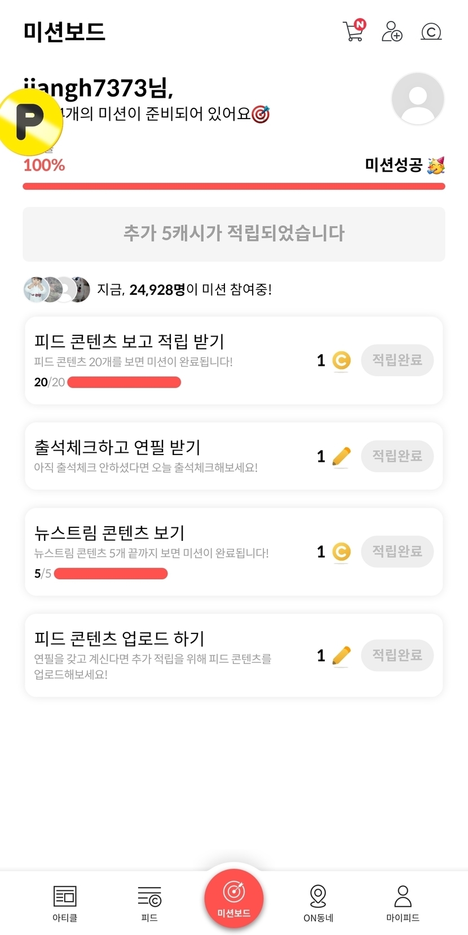Open the profile avatar picture
This screenshot has height=935, width=468.
click(x=418, y=99)
